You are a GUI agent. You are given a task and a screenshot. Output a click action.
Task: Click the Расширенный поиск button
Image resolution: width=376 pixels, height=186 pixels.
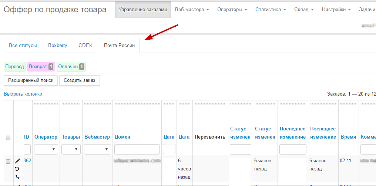tap(31, 80)
